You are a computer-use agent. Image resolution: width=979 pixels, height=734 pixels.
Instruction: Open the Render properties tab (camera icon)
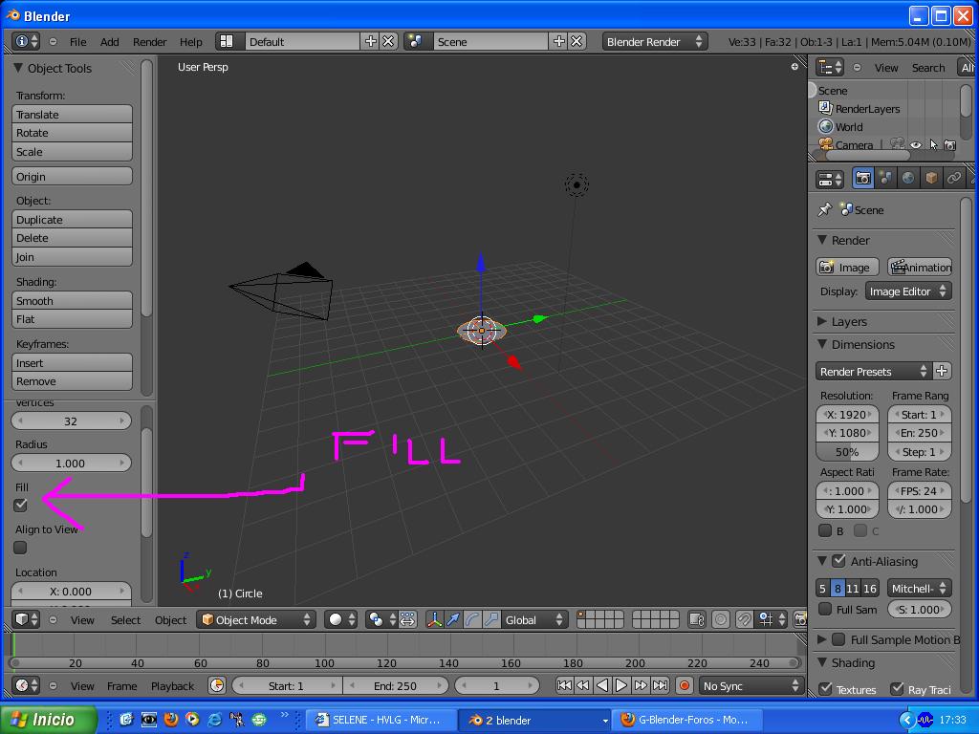862,179
